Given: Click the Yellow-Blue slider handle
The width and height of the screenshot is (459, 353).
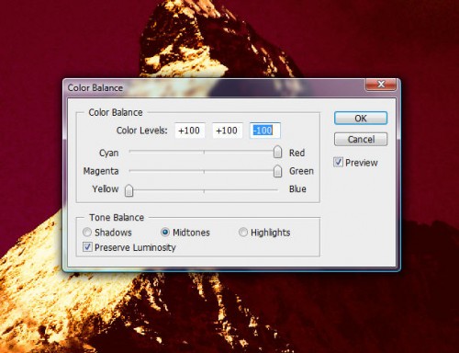Looking at the screenshot, I should click(129, 190).
